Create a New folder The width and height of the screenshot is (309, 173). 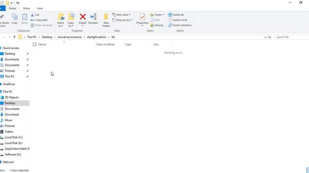click(106, 20)
